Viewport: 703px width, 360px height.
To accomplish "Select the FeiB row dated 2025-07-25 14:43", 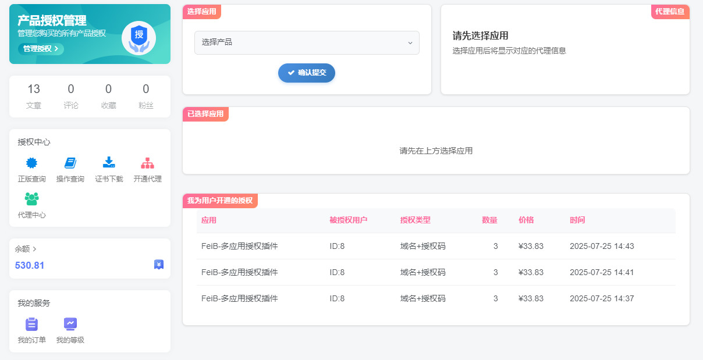I will pos(436,246).
